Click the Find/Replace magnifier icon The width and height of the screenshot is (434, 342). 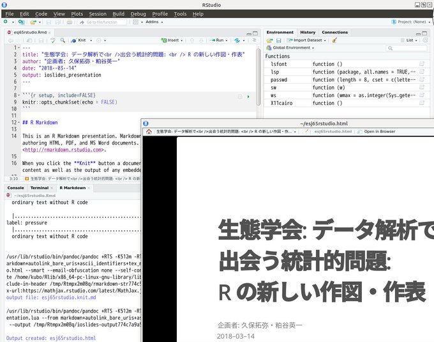[x=63, y=40]
